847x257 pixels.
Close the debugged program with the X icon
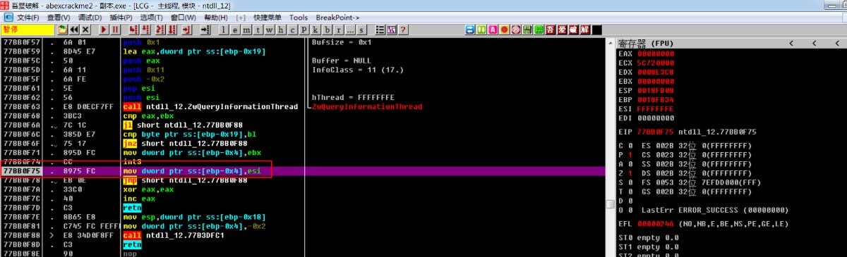(x=85, y=30)
